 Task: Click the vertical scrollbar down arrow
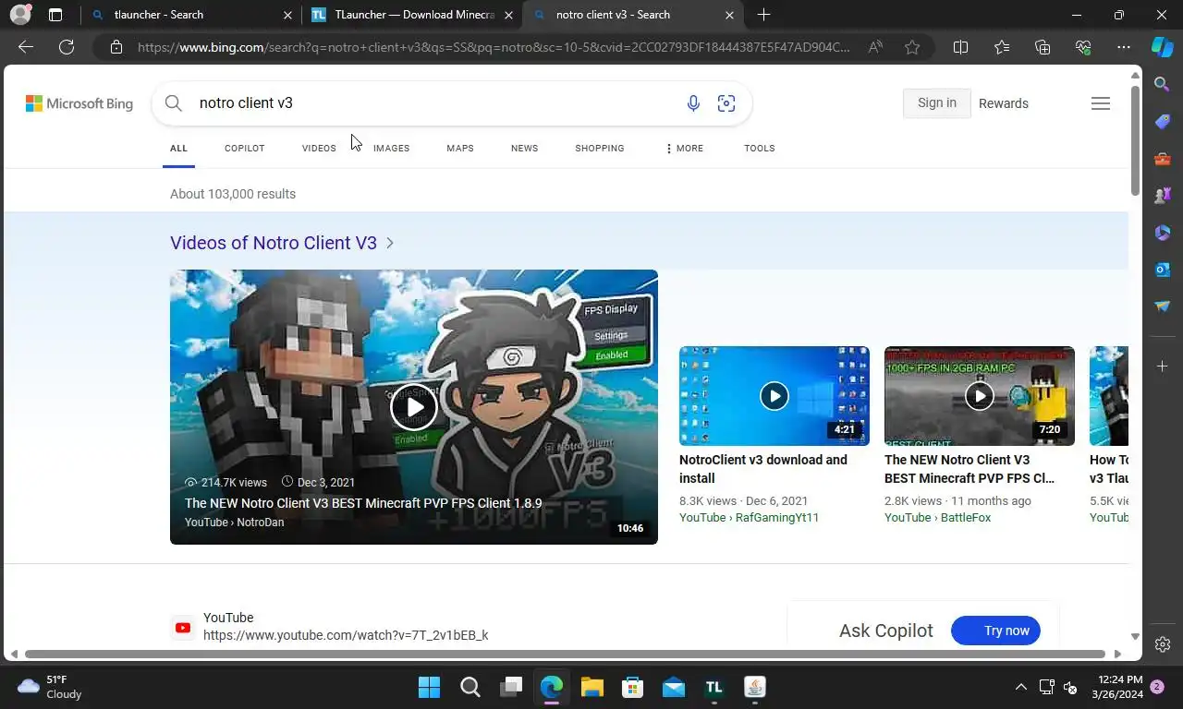(1135, 637)
